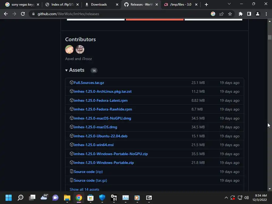Download imhex-1.25.0-Ubuntu-22.04.deb

(x=101, y=136)
